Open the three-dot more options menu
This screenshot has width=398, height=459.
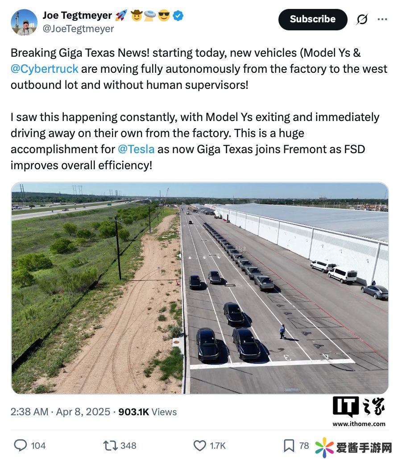[382, 19]
